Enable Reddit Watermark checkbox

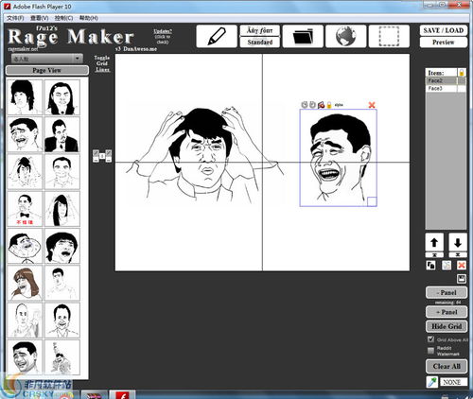pos(430,351)
